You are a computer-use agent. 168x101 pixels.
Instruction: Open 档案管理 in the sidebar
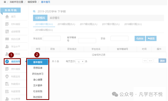(16, 91)
